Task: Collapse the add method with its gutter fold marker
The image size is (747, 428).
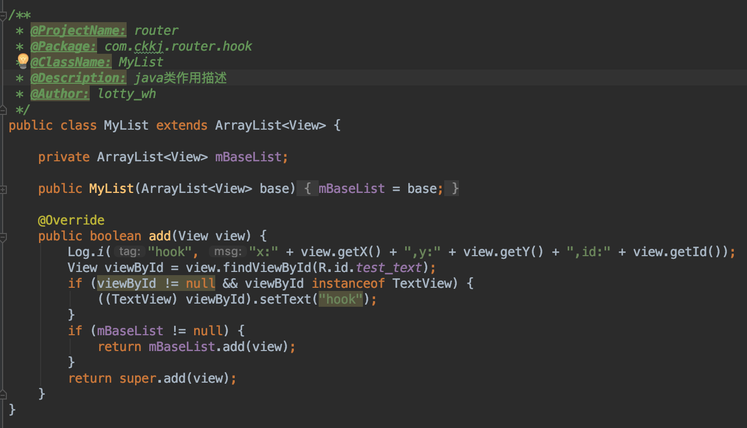Action: point(3,237)
